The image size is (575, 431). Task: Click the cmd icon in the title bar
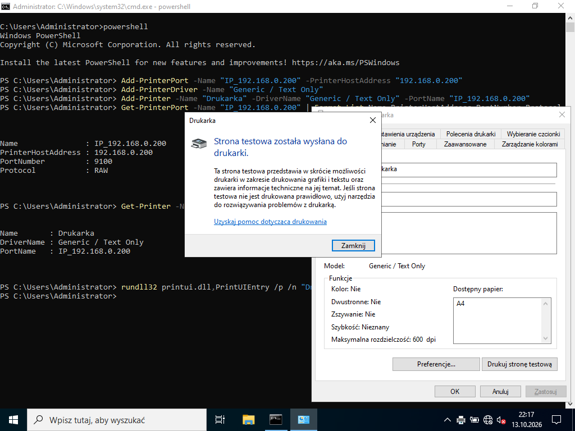pos(6,6)
